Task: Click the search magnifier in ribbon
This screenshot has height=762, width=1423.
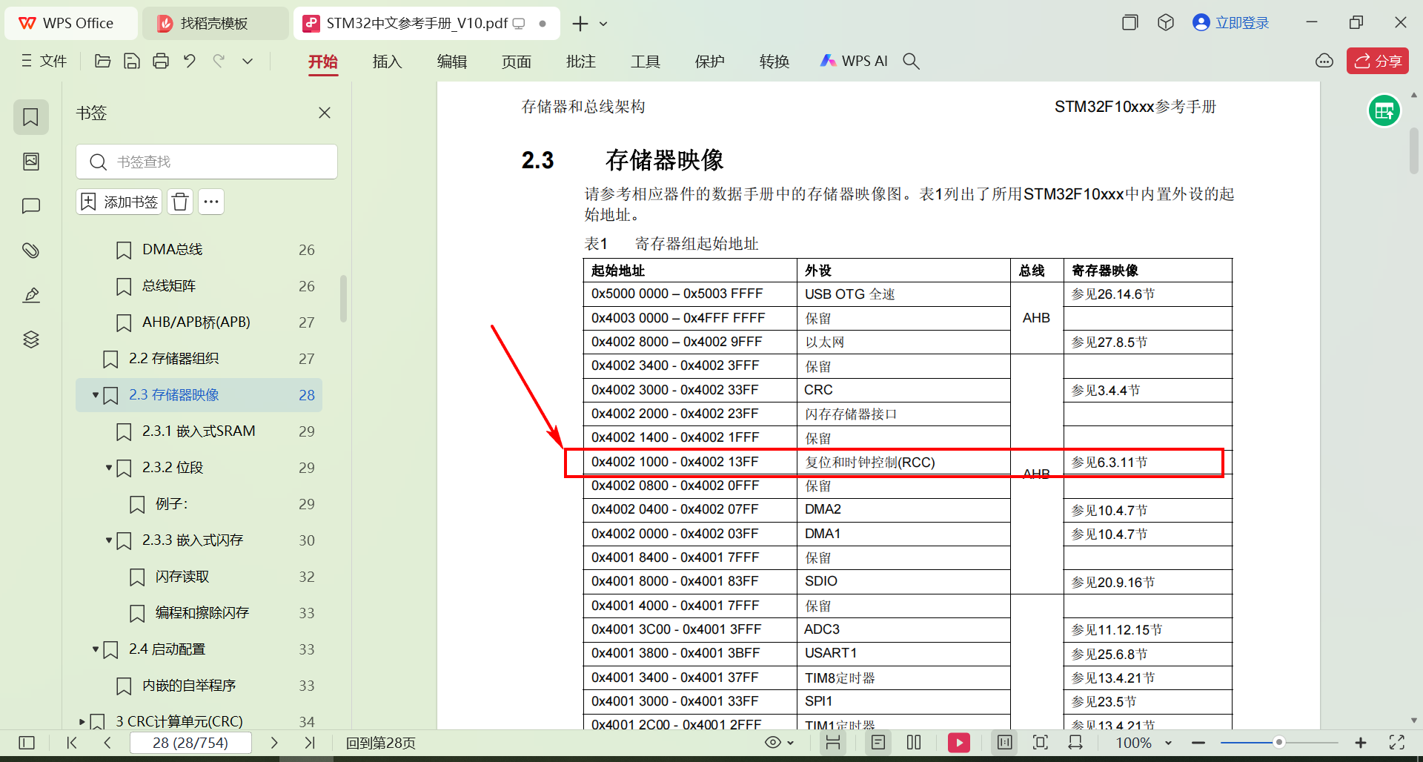Action: pyautogui.click(x=911, y=61)
